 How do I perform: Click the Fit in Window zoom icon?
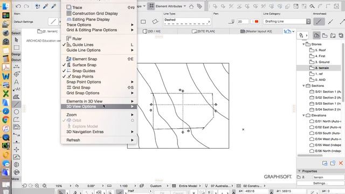tap(45, 186)
